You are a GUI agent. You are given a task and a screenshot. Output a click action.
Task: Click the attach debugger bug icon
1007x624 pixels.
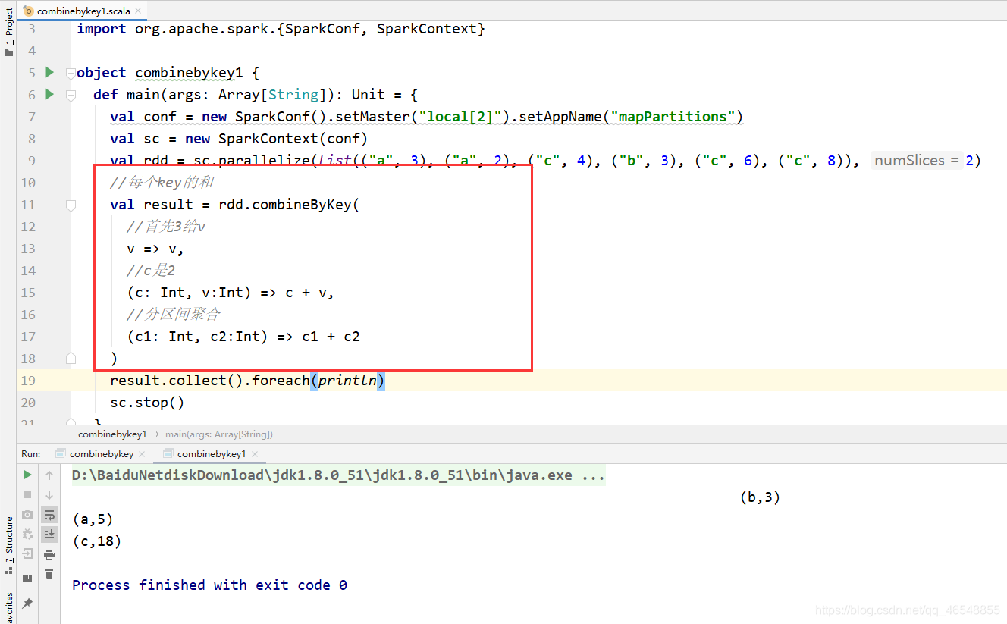(x=27, y=534)
